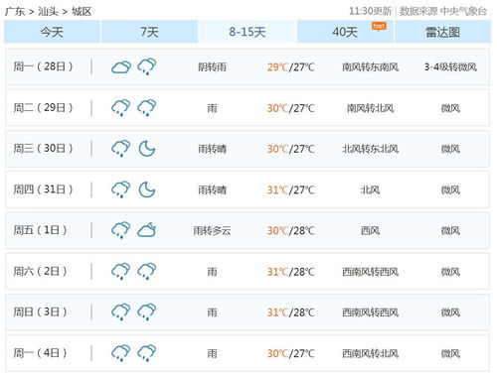Select the 周四（31日） date label
Screen dimensions: 497x374
(x=43, y=189)
